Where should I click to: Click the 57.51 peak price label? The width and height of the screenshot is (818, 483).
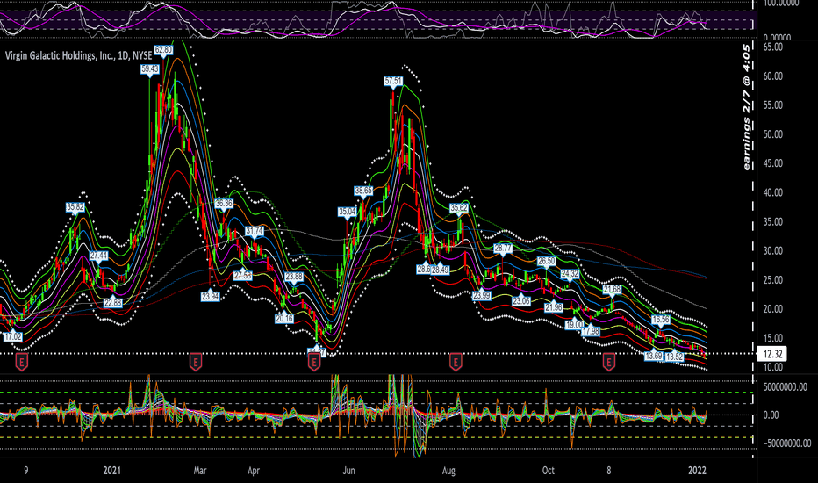pos(393,81)
